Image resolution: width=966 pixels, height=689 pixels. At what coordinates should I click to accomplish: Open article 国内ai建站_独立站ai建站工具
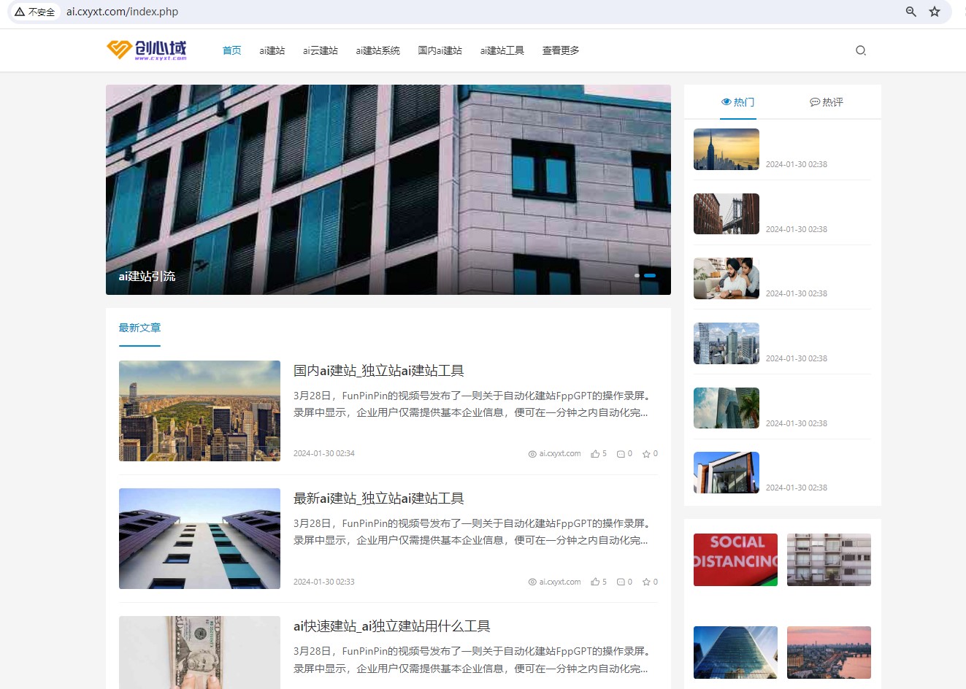pos(379,371)
